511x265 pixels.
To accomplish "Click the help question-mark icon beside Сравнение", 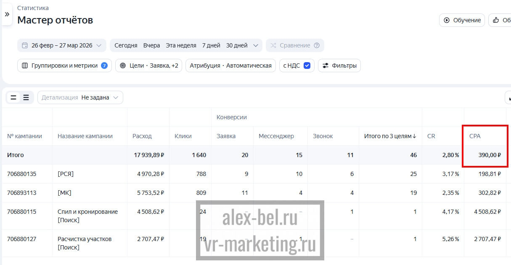I will click(x=317, y=45).
